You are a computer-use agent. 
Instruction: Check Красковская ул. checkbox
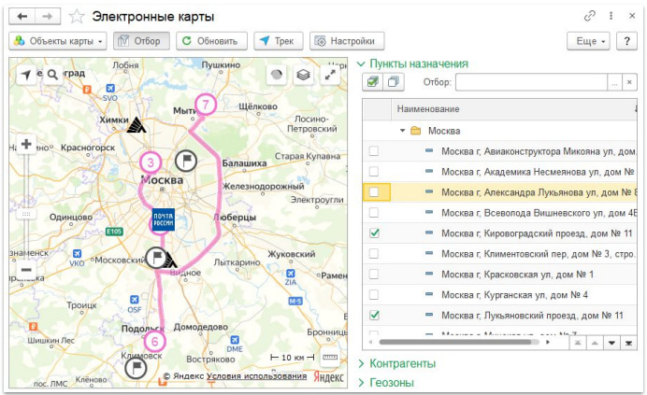[374, 275]
